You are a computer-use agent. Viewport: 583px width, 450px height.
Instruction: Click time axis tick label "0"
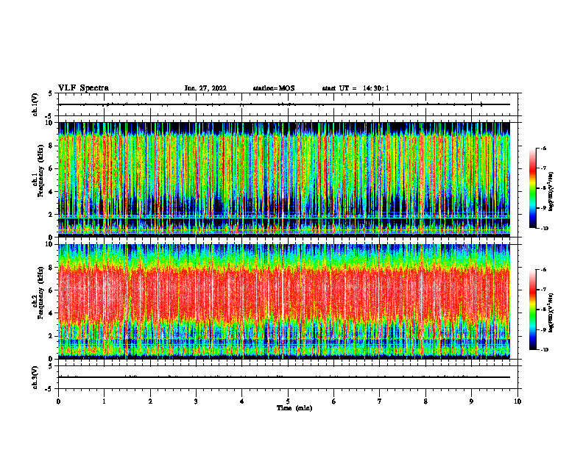tap(58, 401)
